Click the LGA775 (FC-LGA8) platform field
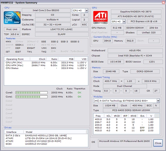 (x=62, y=29)
